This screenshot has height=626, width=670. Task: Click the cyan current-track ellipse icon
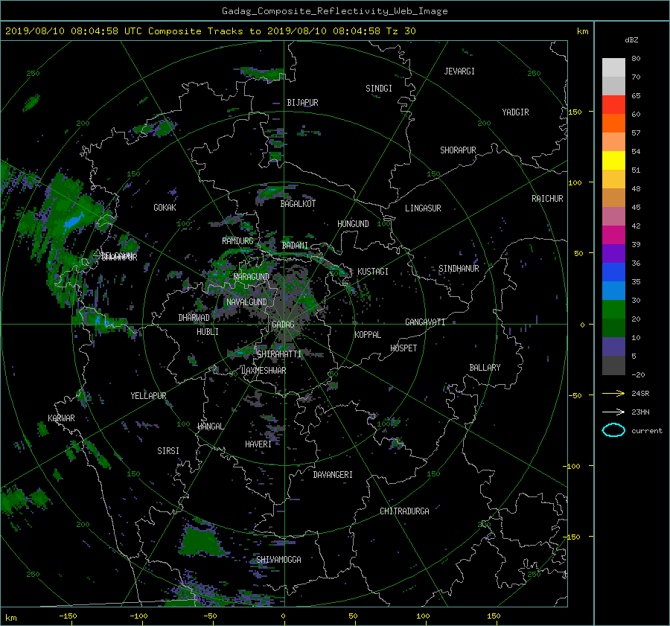613,430
